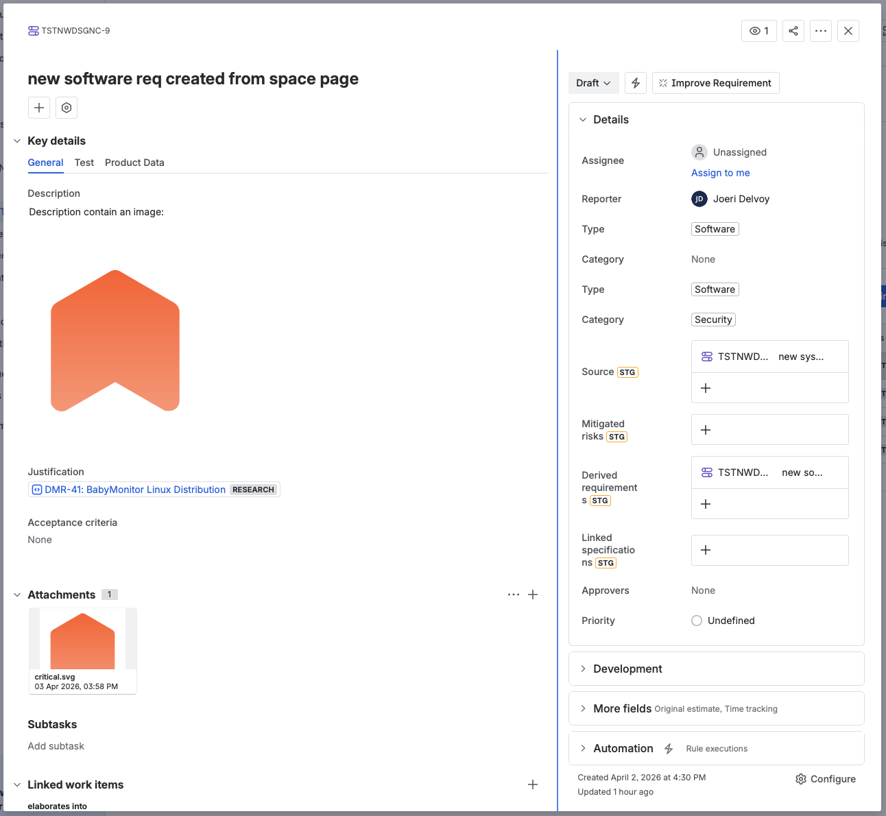Close the issue dialog
The width and height of the screenshot is (886, 816).
pyautogui.click(x=848, y=31)
